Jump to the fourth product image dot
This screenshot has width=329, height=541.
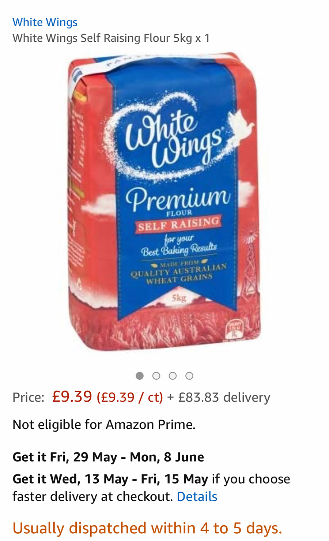(x=189, y=376)
